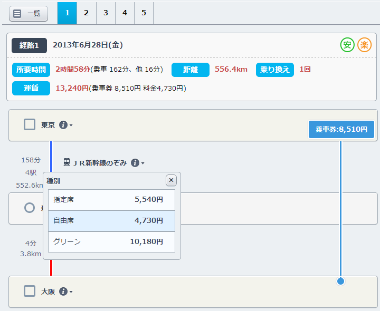Expand the dropdown arrow next to 大阪

click(71, 292)
